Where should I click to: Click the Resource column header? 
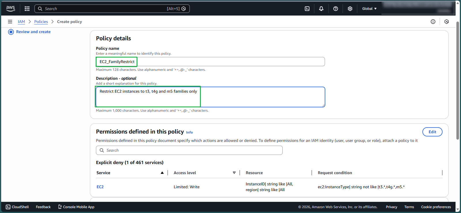[254, 173]
